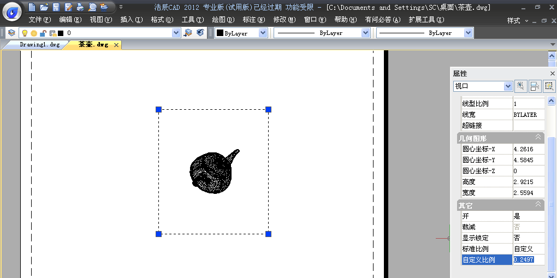The image size is (557, 278).
Task: Click the black layer color swatch
Action: [x=61, y=33]
